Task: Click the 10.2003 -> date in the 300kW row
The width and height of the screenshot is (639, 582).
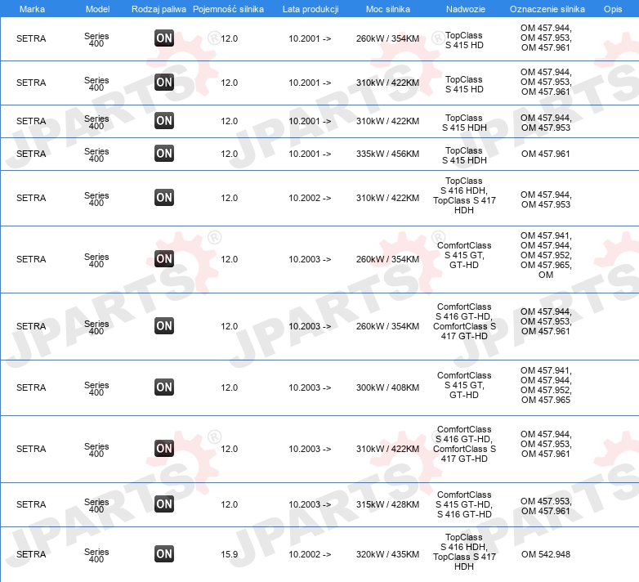Action: tap(310, 387)
